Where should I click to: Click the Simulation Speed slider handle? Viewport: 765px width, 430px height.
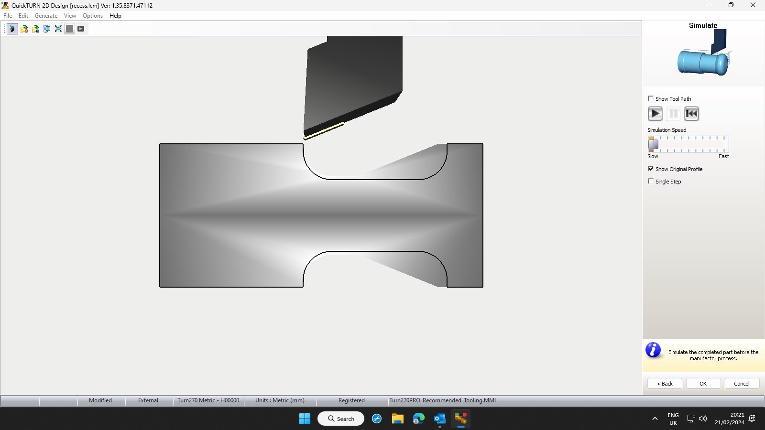(653, 144)
